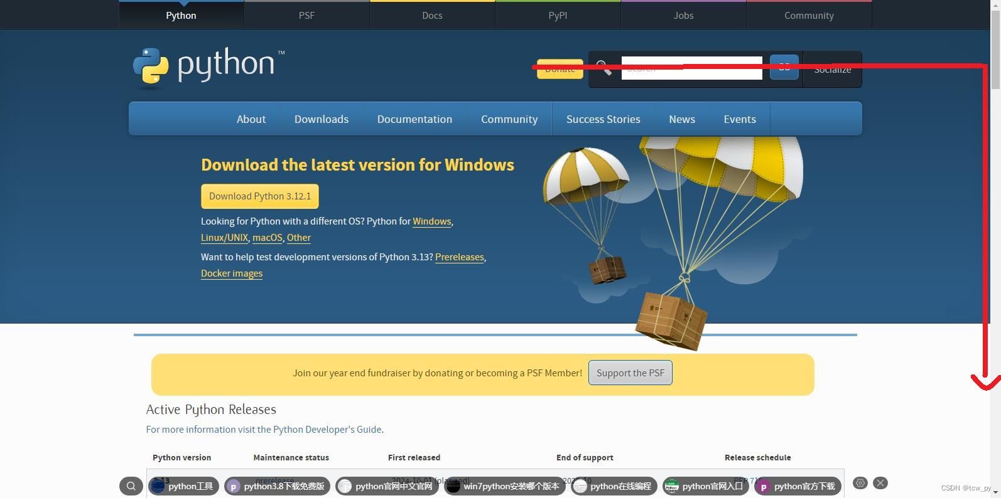Click the python在线编程 suggestion chip
The height and width of the screenshot is (498, 1001).
(x=614, y=486)
